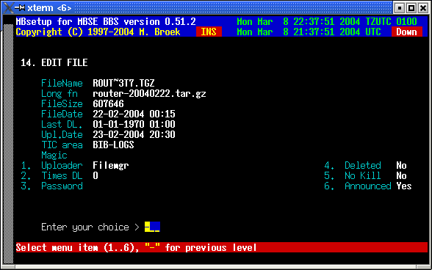Click the No Kill value 'No'
The image size is (432, 270).
point(401,175)
